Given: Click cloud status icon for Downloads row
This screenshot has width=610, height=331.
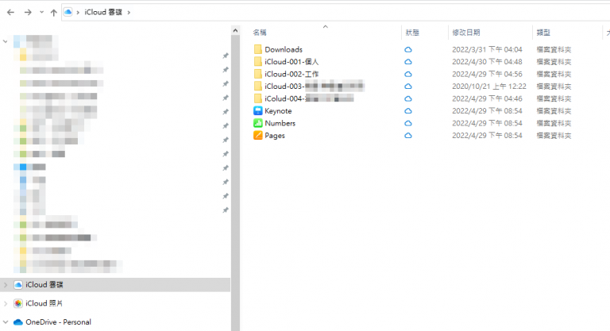Looking at the screenshot, I should point(408,50).
